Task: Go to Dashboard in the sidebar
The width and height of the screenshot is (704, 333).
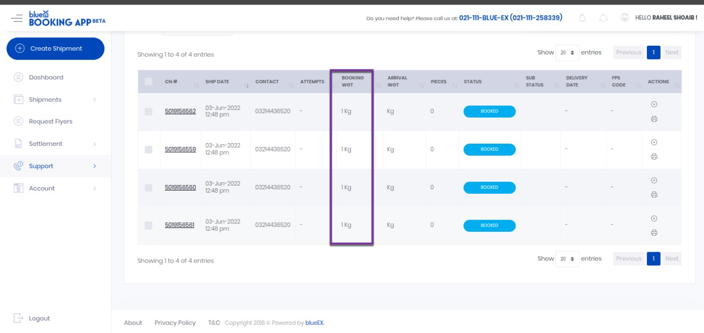Action: [46, 78]
